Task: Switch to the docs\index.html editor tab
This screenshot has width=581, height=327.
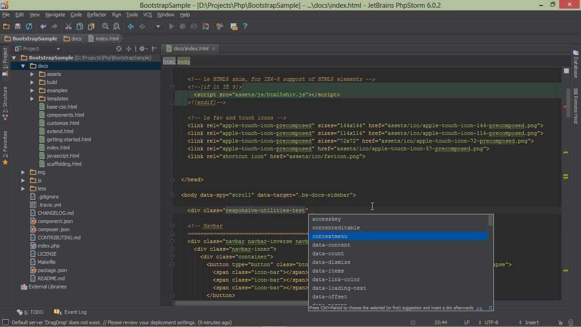Action: click(191, 49)
